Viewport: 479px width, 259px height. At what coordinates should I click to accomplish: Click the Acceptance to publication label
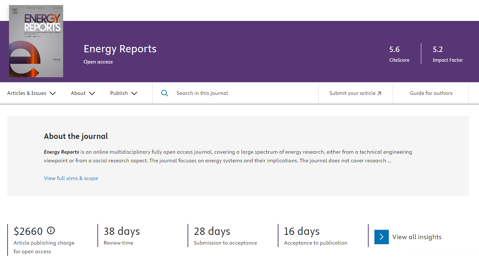click(316, 243)
